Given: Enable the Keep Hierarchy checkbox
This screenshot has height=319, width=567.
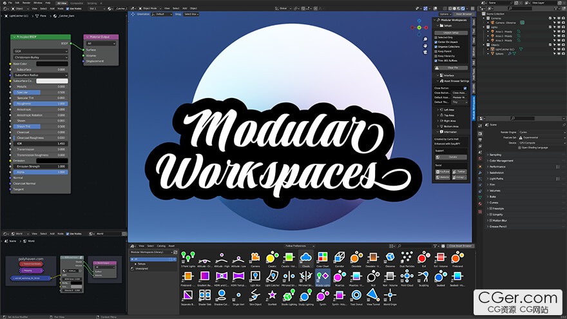Looking at the screenshot, I should 436,56.
